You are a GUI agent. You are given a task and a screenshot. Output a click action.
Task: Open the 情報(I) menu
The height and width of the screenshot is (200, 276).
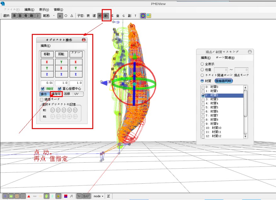pos(58,10)
